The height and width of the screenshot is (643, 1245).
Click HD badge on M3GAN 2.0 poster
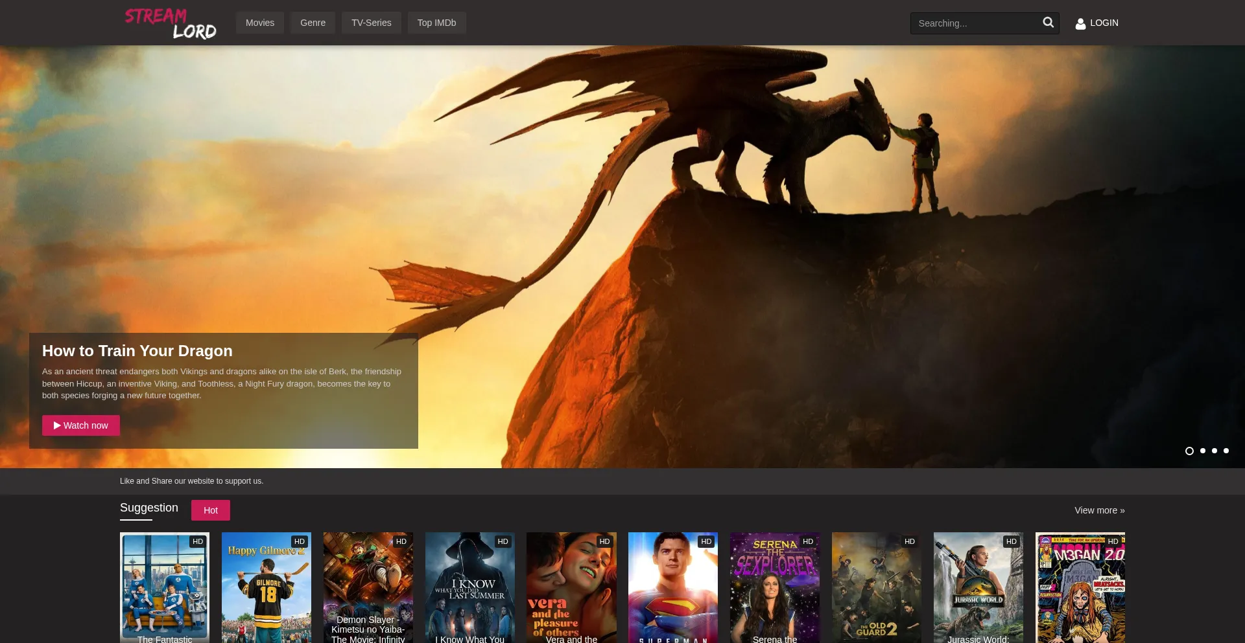click(1113, 541)
